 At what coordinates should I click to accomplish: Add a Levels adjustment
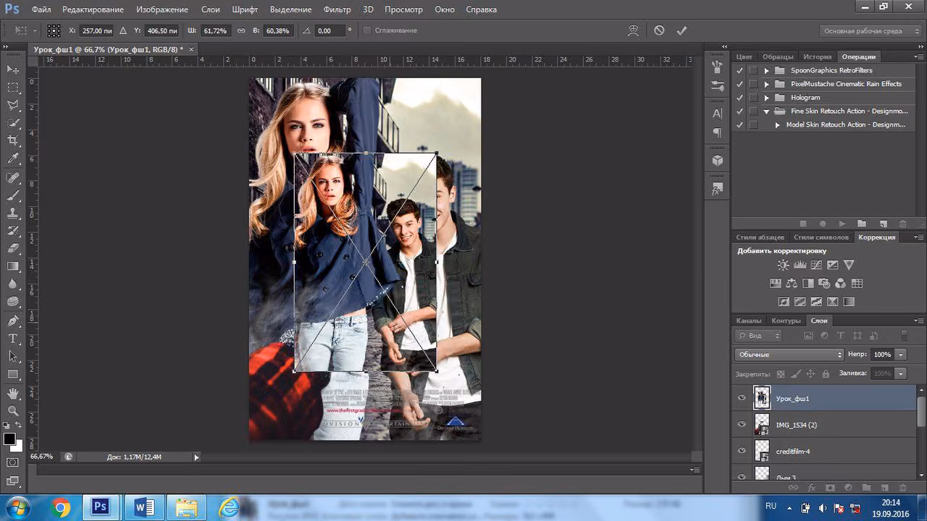click(800, 265)
